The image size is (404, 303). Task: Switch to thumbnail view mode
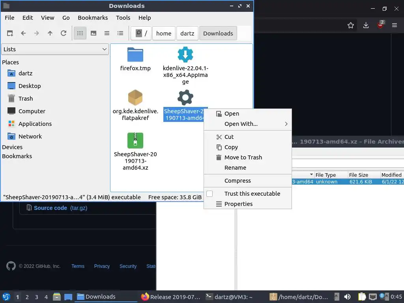point(94,33)
